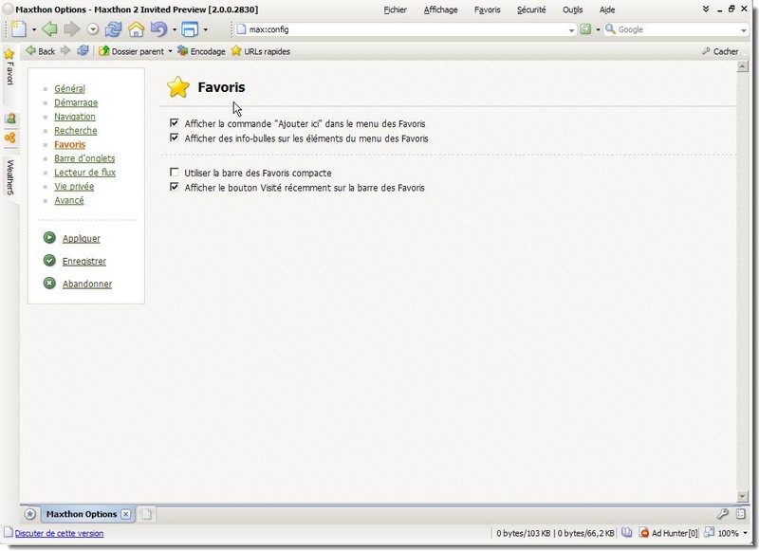Toggle info-bulles on Favoris menu checkbox
This screenshot has height=551, width=759.
175,138
